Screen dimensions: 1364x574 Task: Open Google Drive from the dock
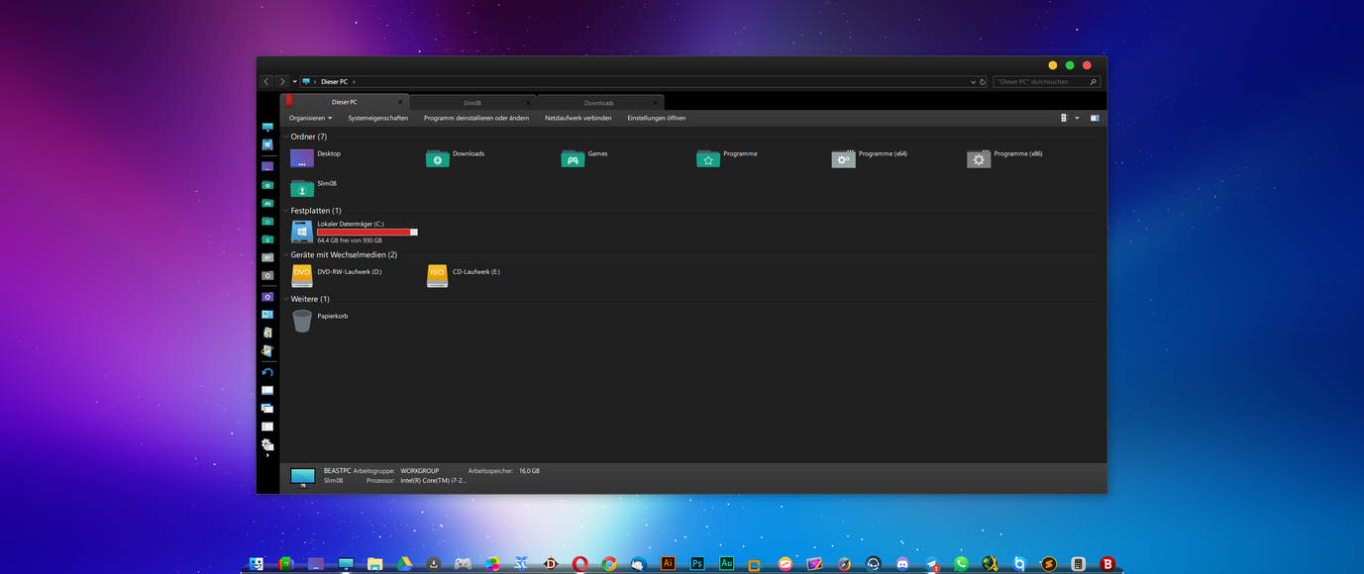pyautogui.click(x=404, y=563)
